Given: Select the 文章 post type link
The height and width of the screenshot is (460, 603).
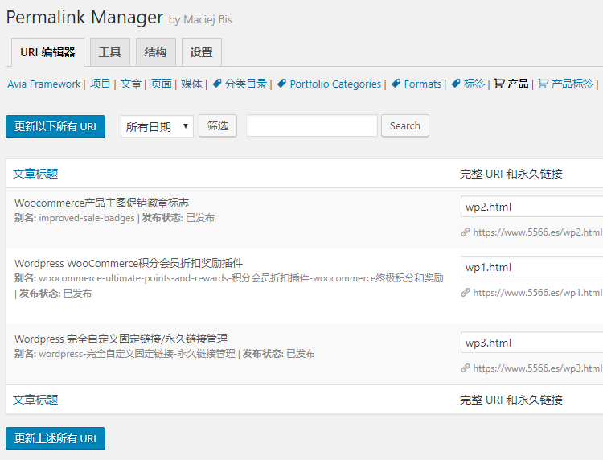Looking at the screenshot, I should click(131, 84).
